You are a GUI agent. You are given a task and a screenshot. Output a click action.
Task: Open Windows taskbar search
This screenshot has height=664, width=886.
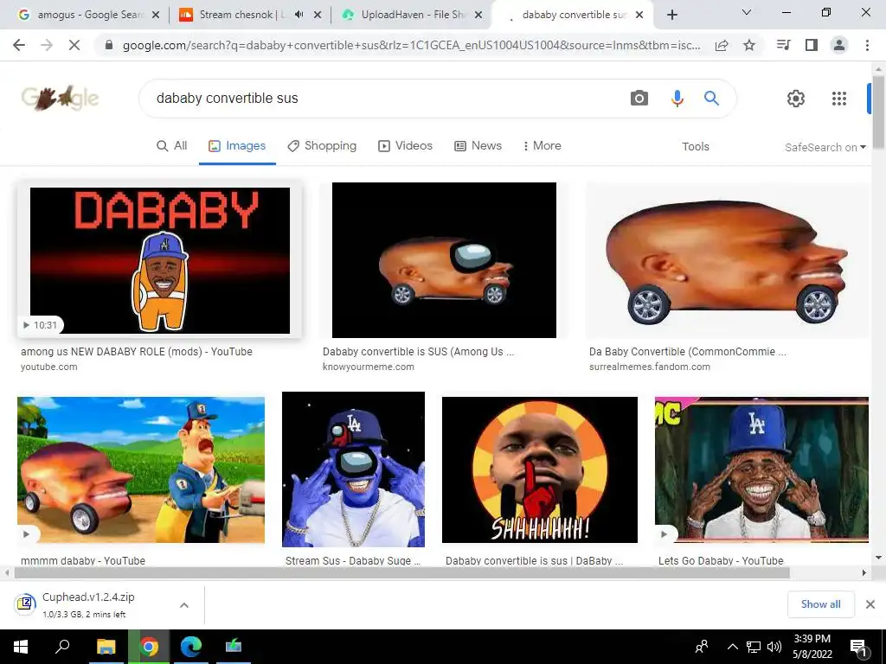pos(62,647)
